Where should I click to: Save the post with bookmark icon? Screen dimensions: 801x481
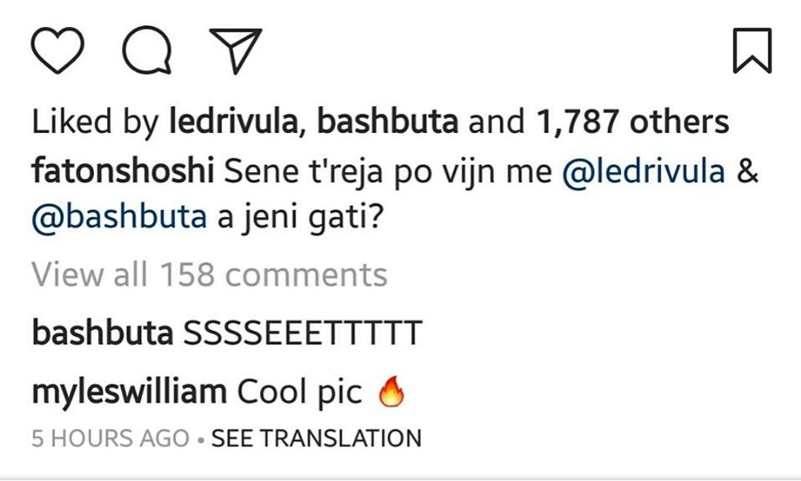click(x=751, y=51)
